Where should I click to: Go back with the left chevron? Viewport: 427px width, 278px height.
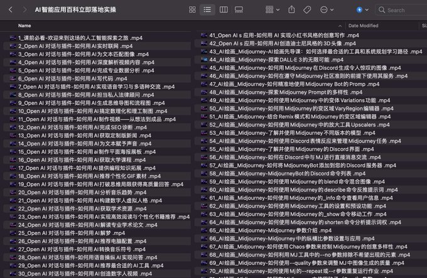point(11,10)
